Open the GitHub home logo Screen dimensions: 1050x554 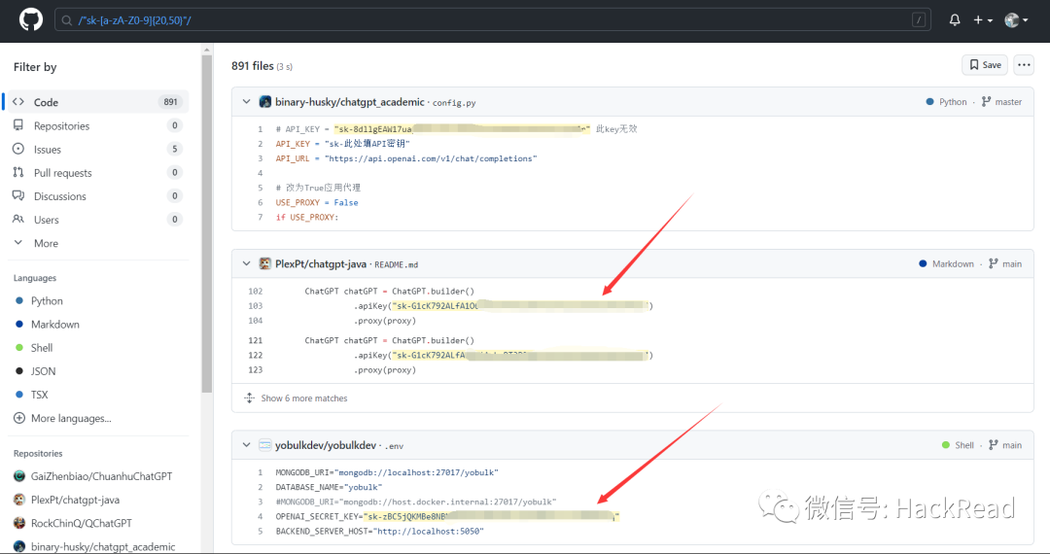coord(31,20)
